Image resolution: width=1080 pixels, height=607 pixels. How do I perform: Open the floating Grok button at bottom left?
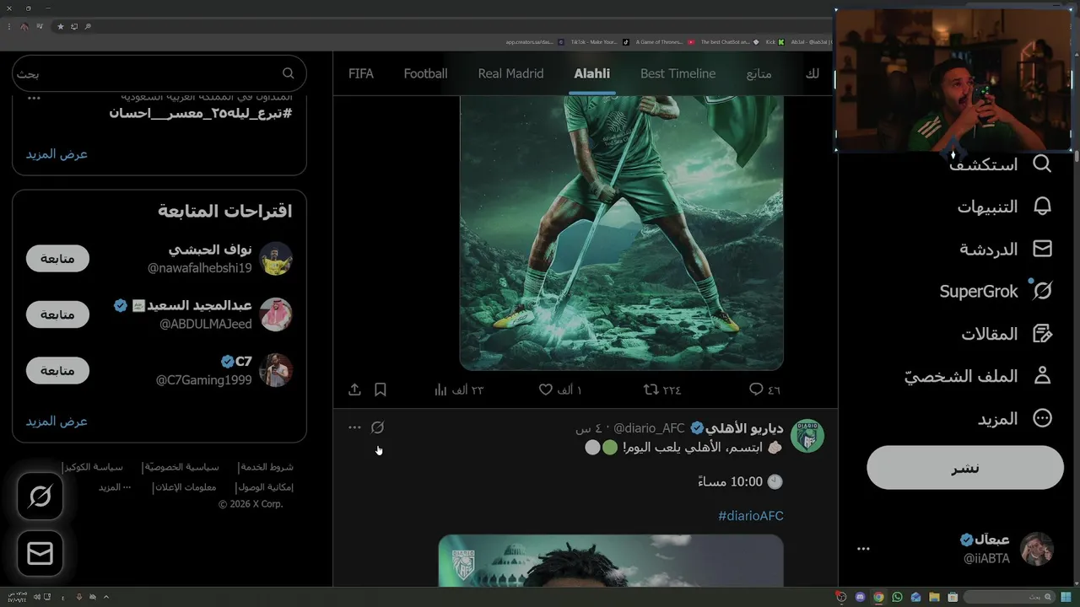click(40, 497)
